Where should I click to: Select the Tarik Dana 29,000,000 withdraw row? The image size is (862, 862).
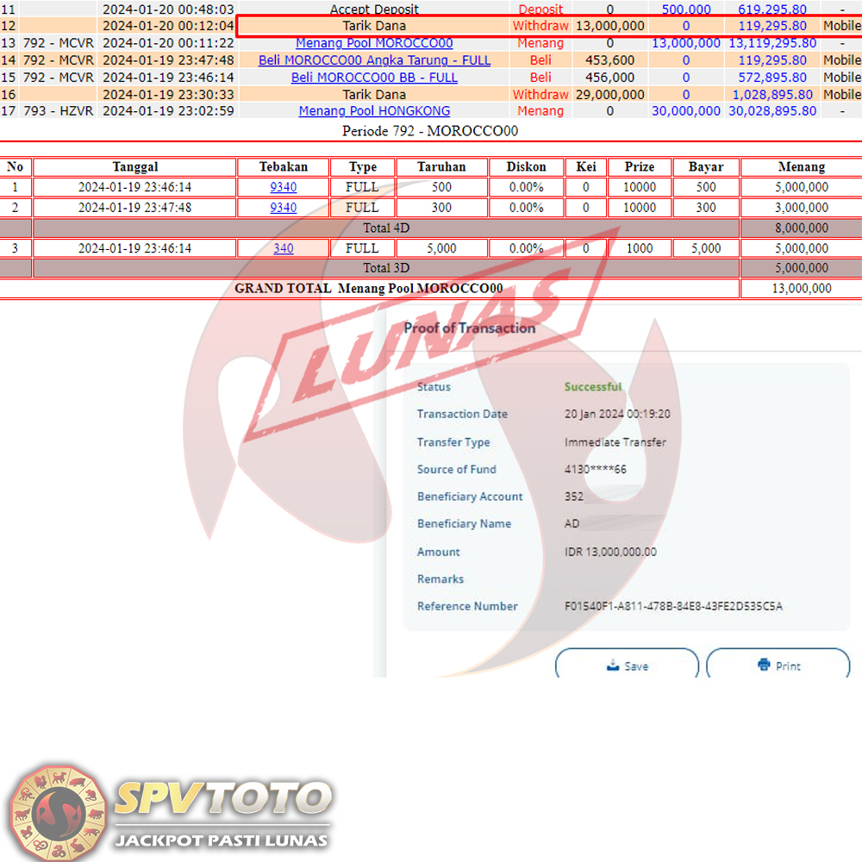tap(374, 95)
